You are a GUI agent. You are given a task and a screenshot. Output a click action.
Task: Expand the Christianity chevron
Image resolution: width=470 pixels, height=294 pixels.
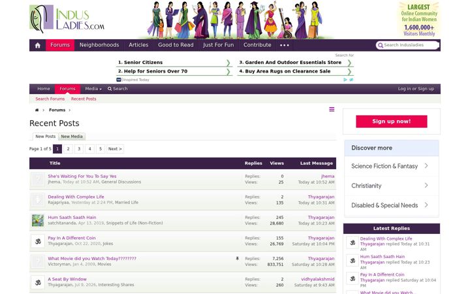426,186
